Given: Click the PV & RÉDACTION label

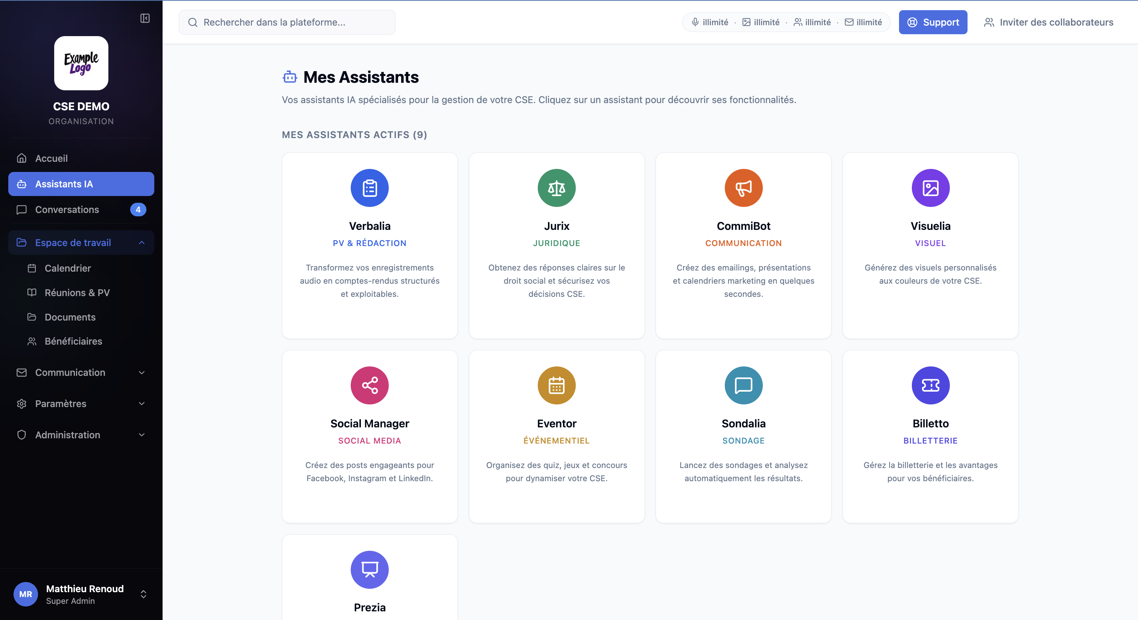Looking at the screenshot, I should point(370,243).
